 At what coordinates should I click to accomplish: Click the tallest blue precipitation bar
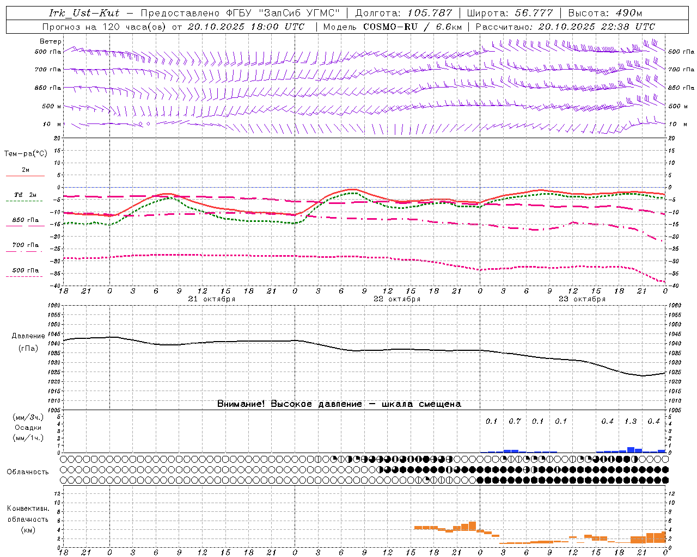631,450
